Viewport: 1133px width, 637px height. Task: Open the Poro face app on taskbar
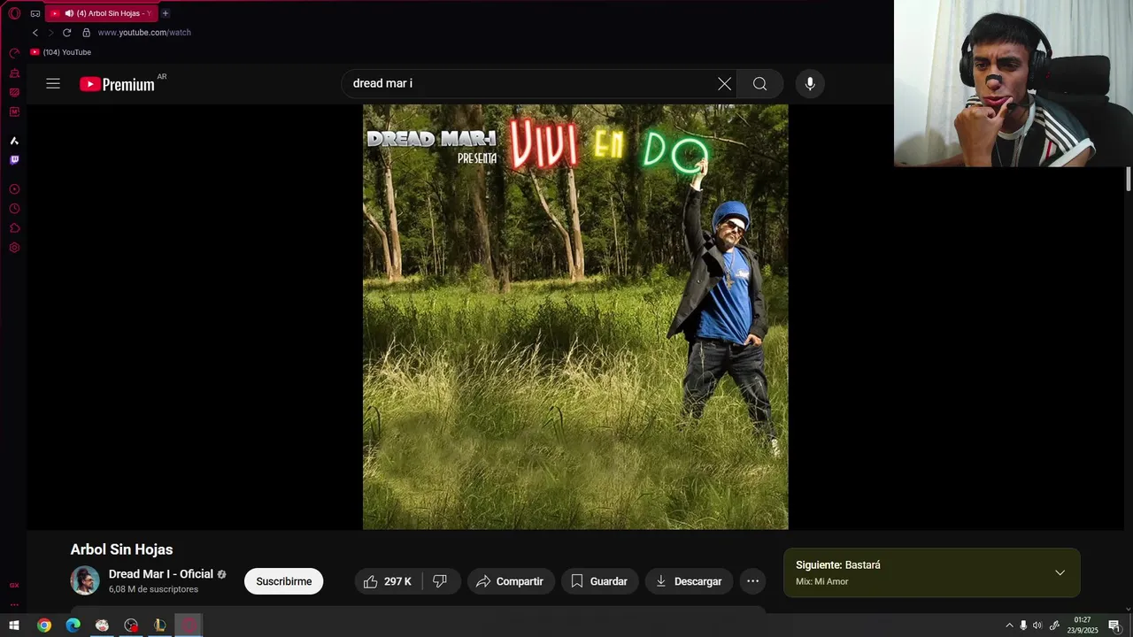coord(102,625)
